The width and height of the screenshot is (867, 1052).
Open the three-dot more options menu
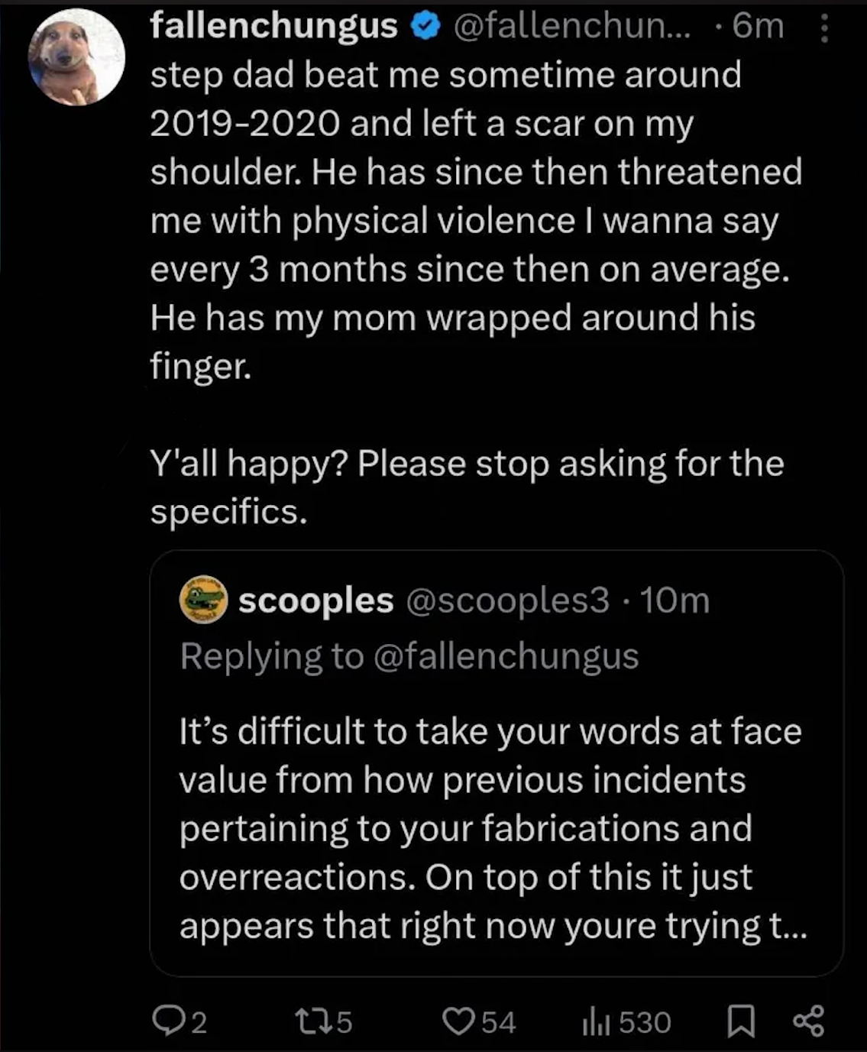pyautogui.click(x=824, y=27)
